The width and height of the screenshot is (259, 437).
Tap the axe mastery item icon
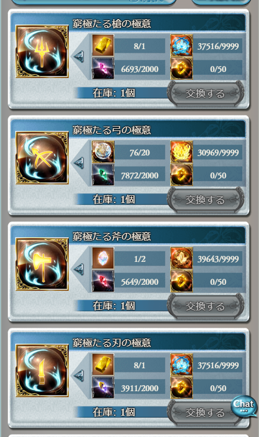click(x=42, y=264)
